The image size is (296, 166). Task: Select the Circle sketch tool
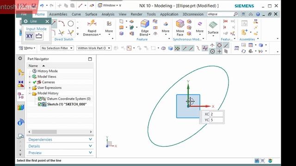(71, 24)
